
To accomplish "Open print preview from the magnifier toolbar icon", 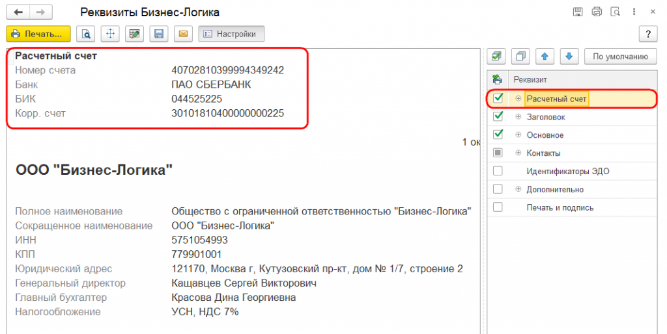I will tap(85, 34).
